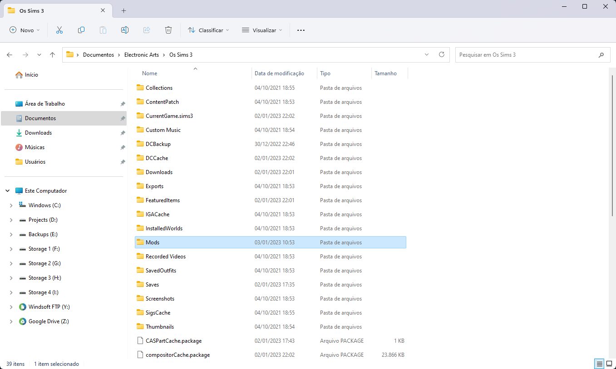Select the CASPartCache.package file
The image size is (616, 369).
coord(271,341)
